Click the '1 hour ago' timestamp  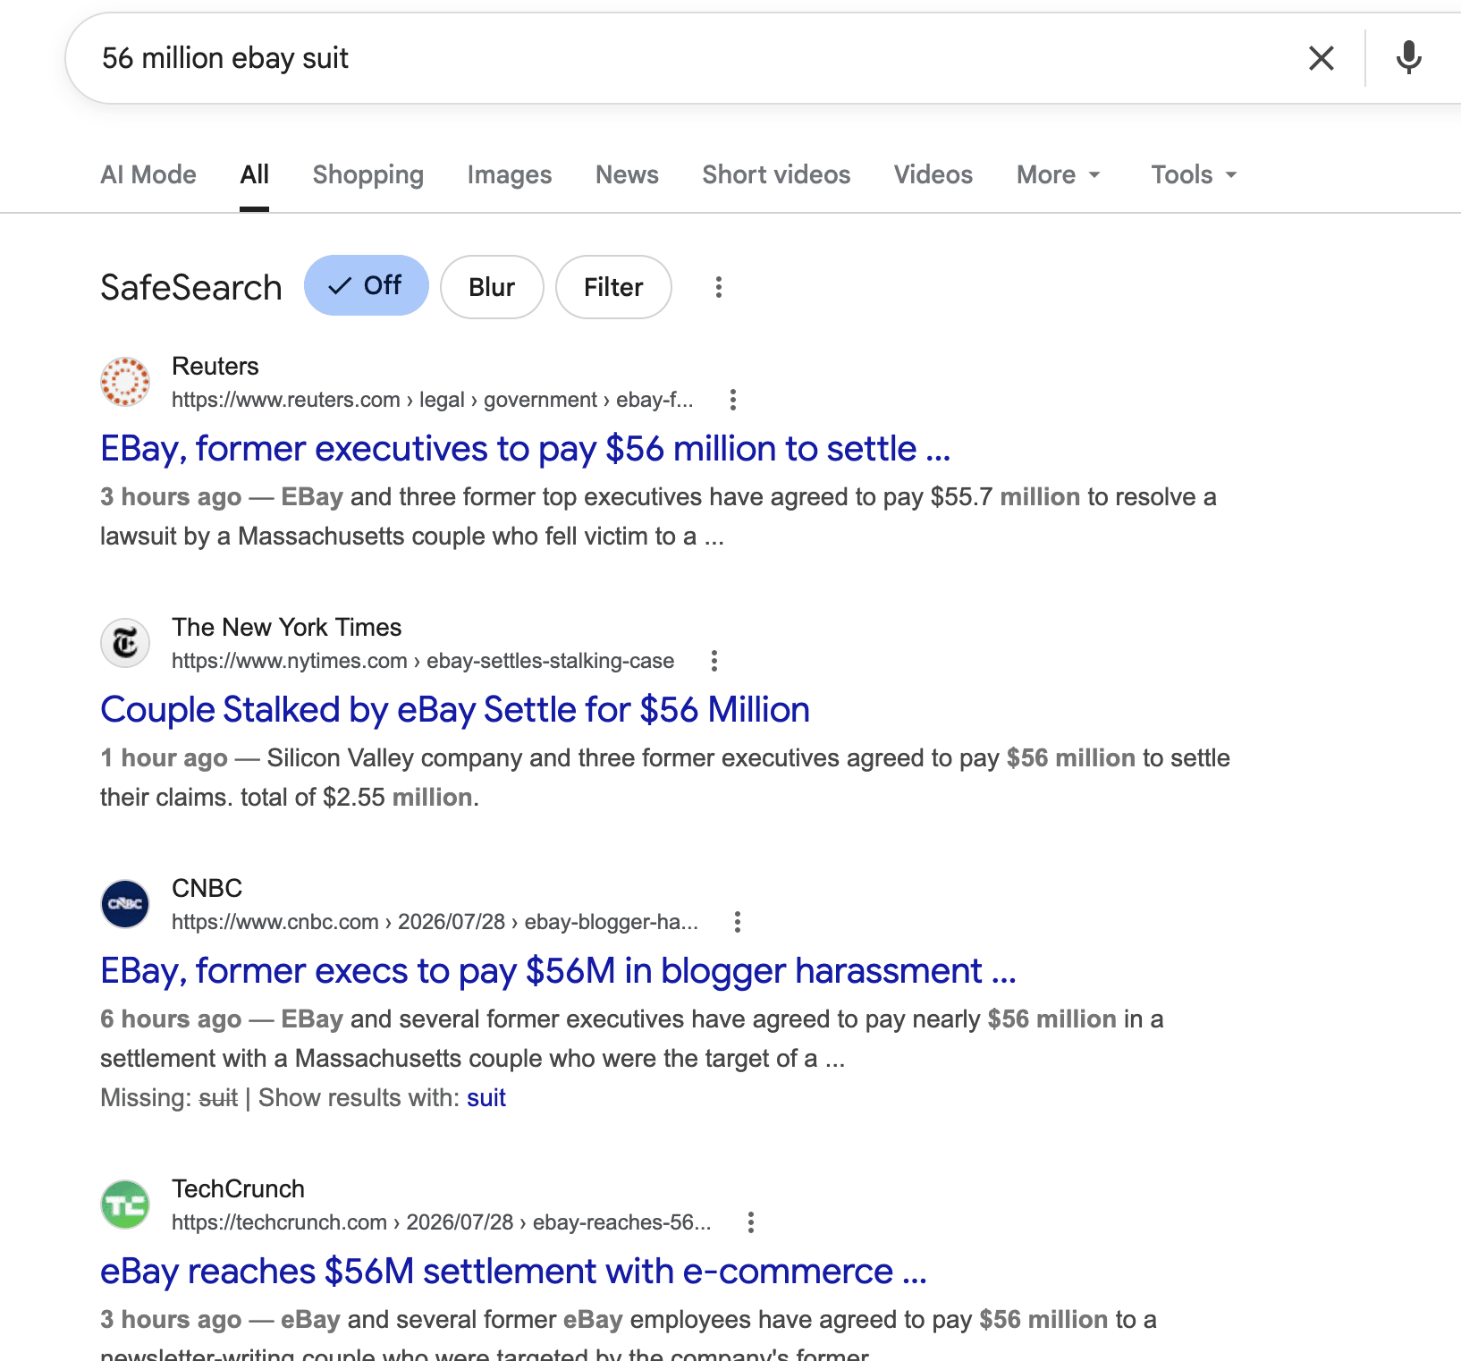pos(164,758)
